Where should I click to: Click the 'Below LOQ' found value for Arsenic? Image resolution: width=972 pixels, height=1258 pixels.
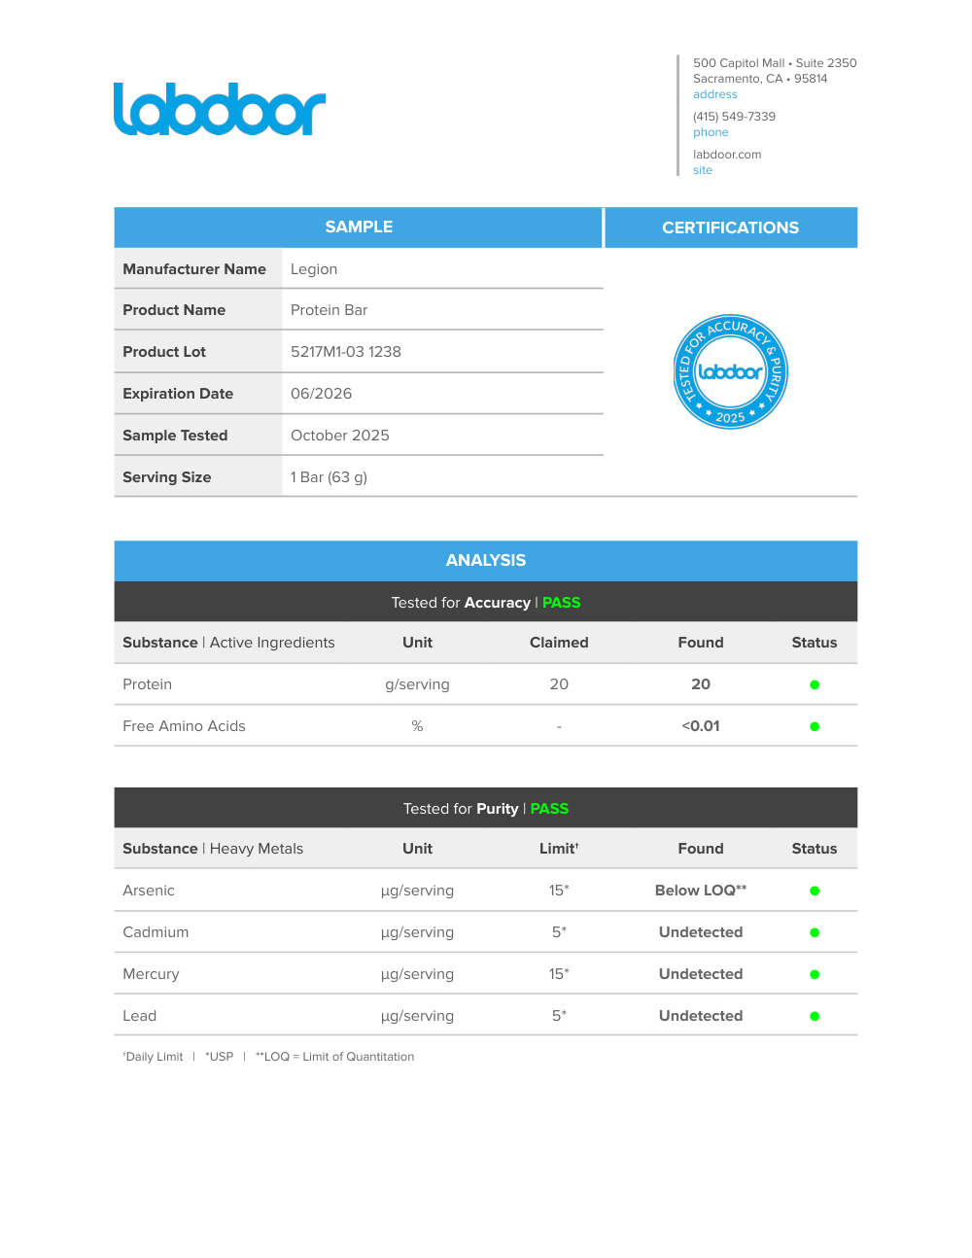point(701,891)
